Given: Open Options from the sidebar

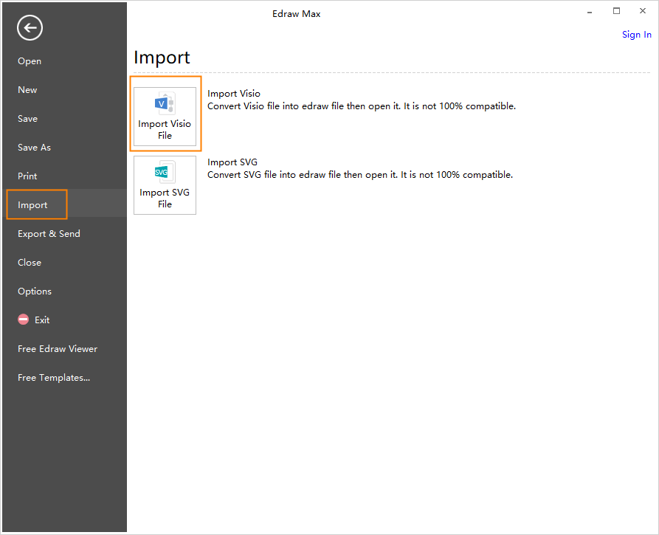Looking at the screenshot, I should pos(35,291).
